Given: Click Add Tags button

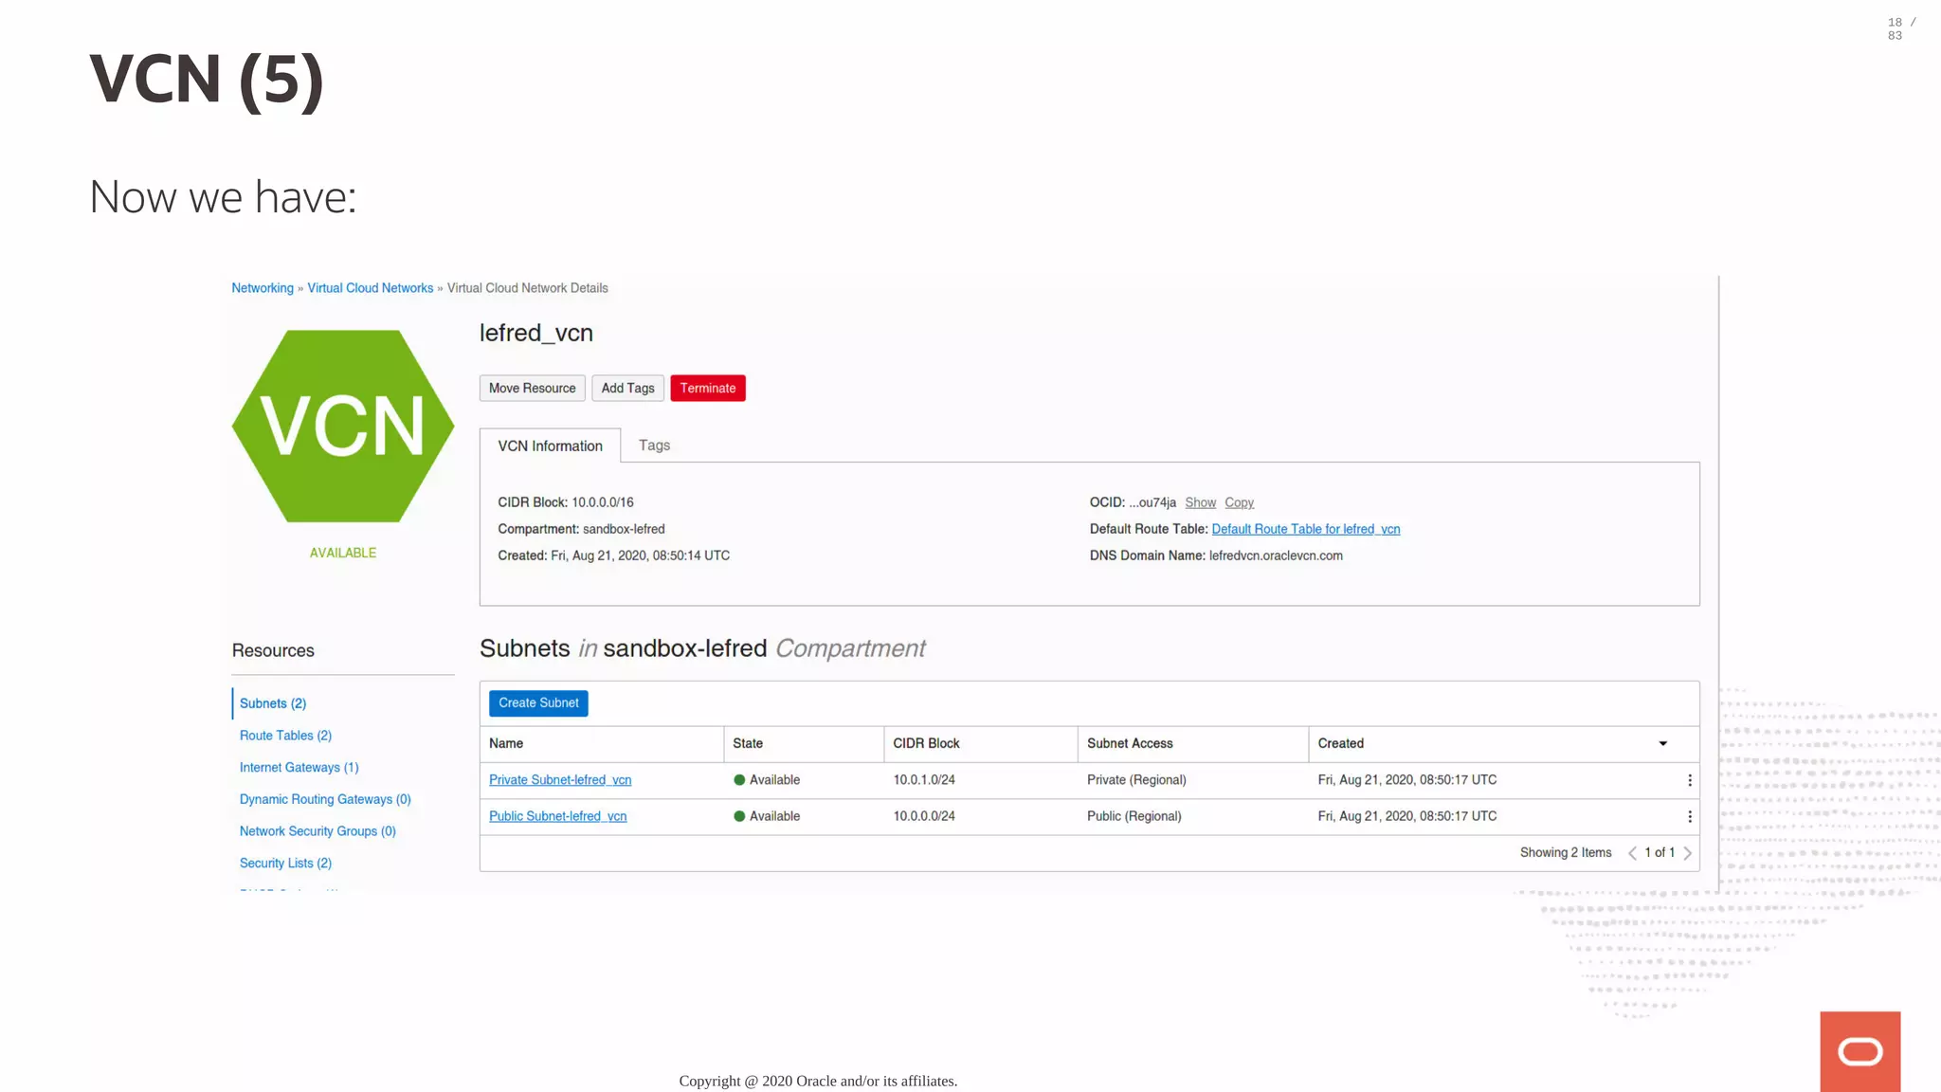Looking at the screenshot, I should (627, 389).
